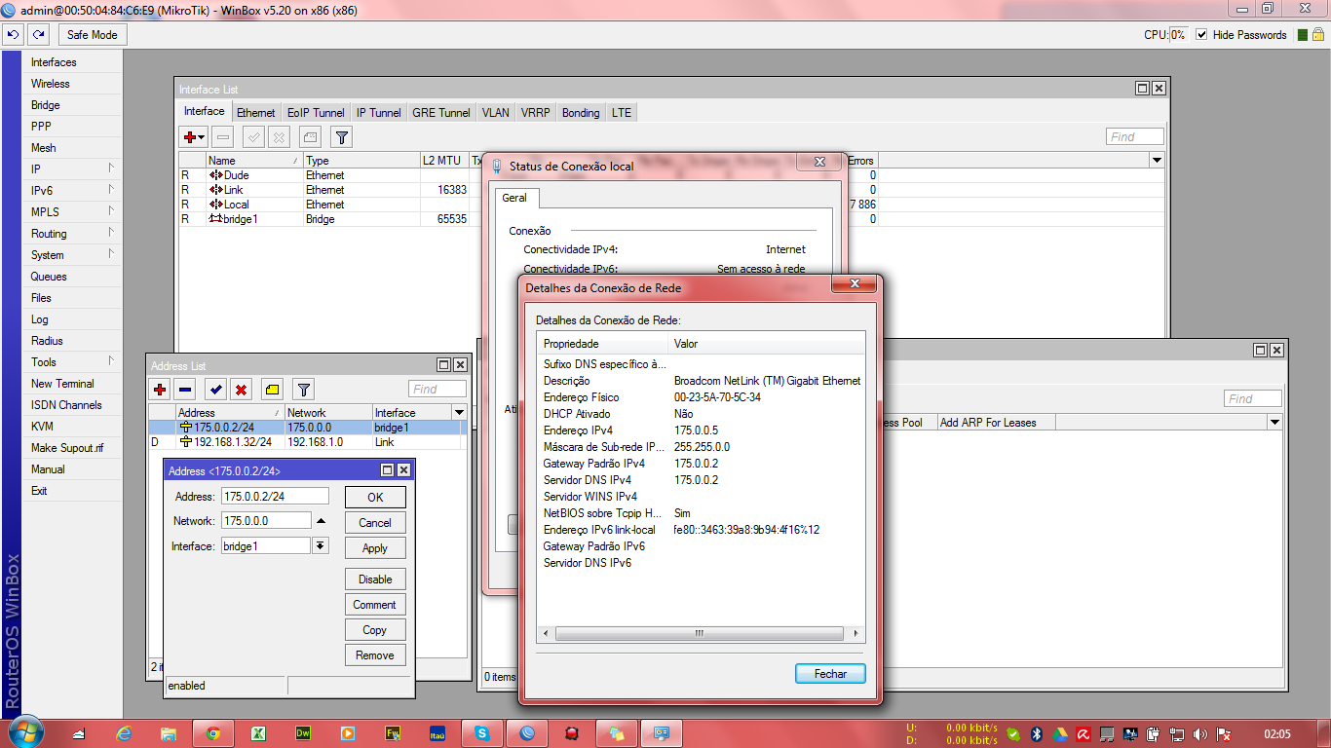Select the bridge1 row in Interface List
1331x748 pixels.
(x=527, y=219)
